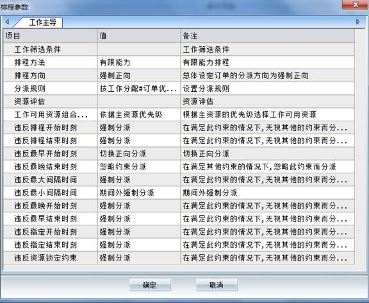369x303 pixels.
Task: Open the 按工作分配#订单优... value cell
Action: pos(139,89)
